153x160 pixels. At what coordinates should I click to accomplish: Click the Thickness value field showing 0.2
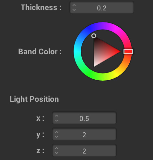[x=102, y=7]
